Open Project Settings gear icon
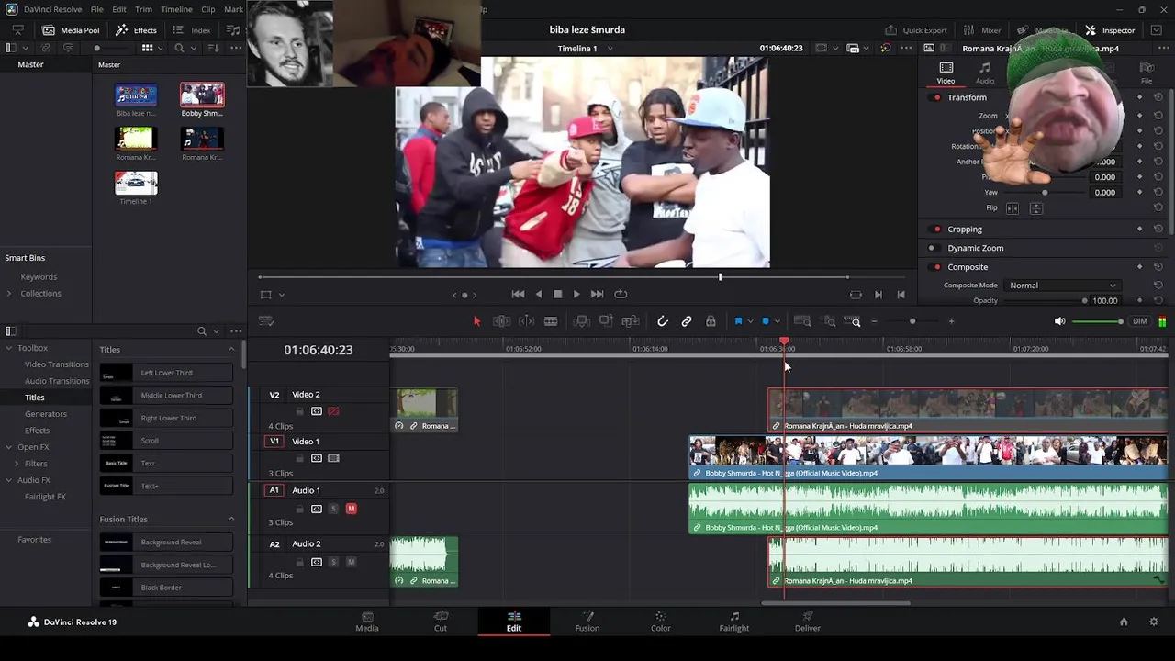This screenshot has width=1175, height=661. point(1154,622)
